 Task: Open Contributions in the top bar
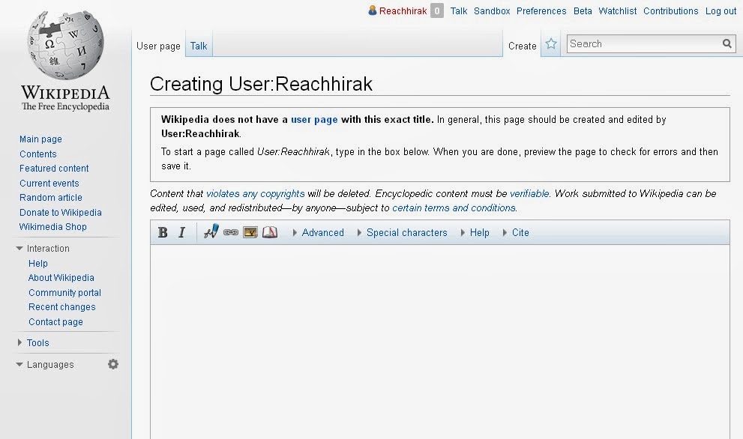(x=670, y=11)
